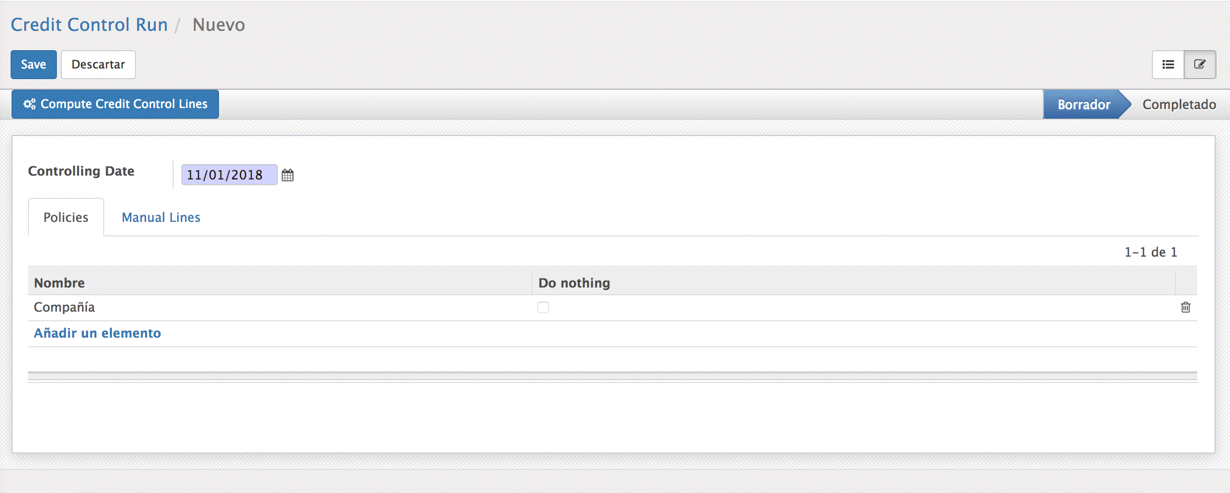Click Añadir un elemento link

pos(97,333)
